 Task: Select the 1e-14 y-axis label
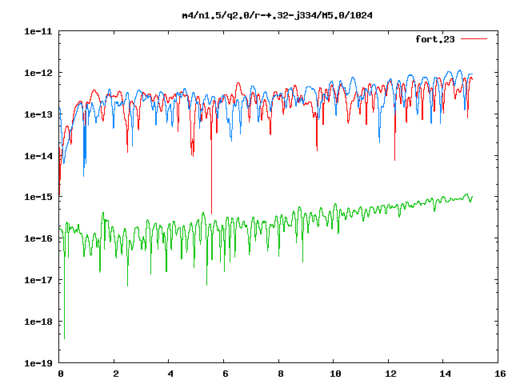tap(38, 156)
